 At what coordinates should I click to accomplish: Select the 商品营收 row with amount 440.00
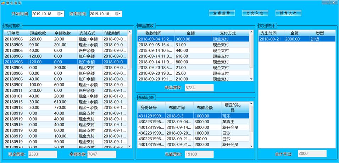pos(193,50)
